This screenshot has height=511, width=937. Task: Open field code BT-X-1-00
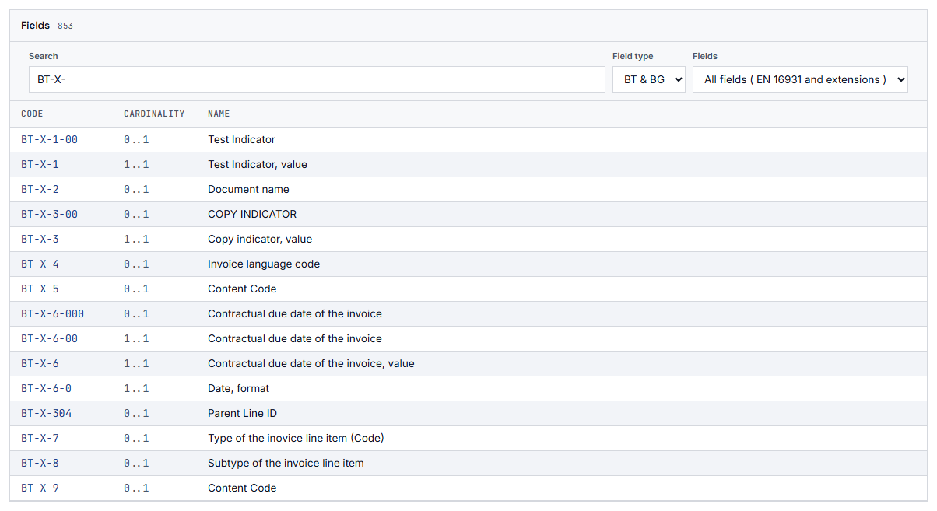49,140
